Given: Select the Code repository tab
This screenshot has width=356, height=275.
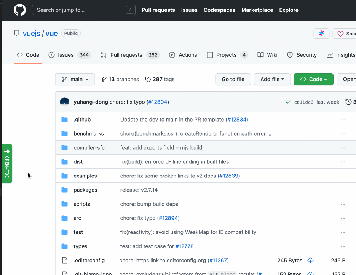Looking at the screenshot, I should (28, 55).
